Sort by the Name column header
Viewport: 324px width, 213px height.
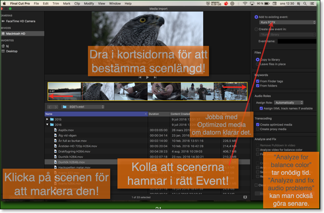coord(96,114)
